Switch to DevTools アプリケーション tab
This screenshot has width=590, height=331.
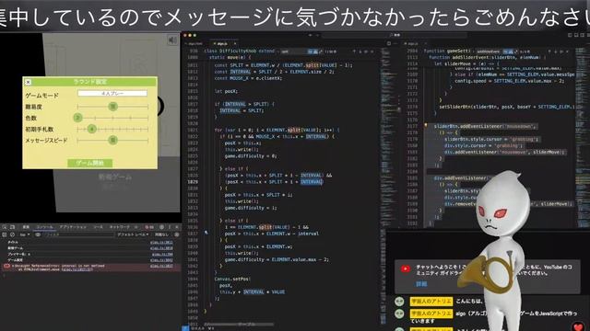(73, 227)
